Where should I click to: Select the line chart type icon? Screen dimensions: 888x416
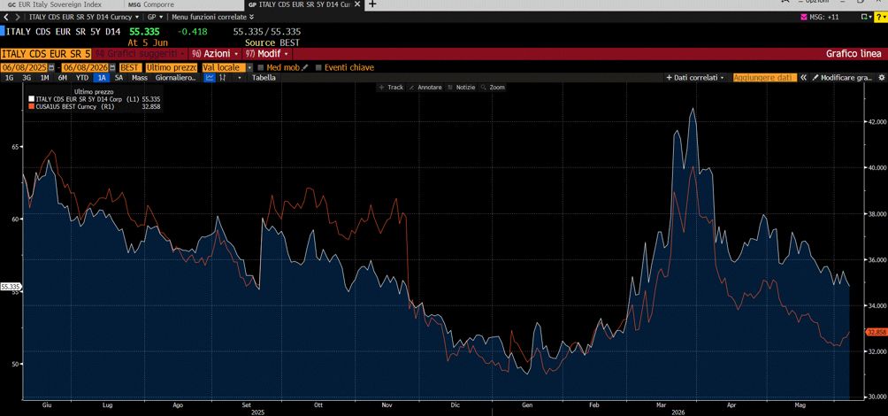pos(210,78)
